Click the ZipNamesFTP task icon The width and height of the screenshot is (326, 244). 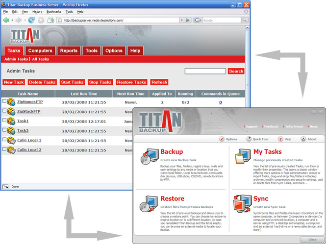11,102
